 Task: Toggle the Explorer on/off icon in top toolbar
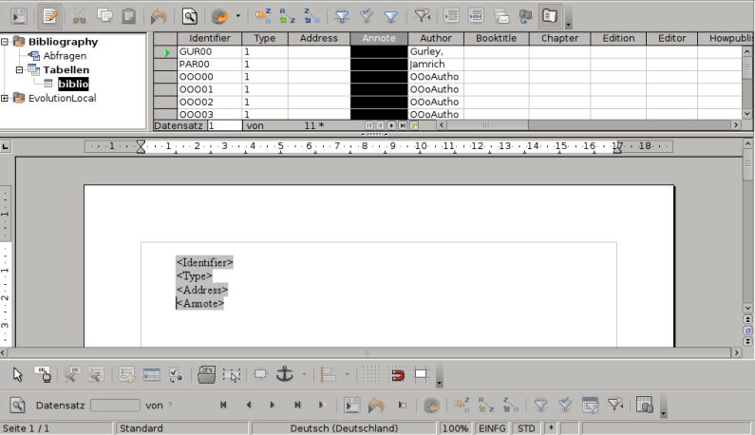click(549, 15)
